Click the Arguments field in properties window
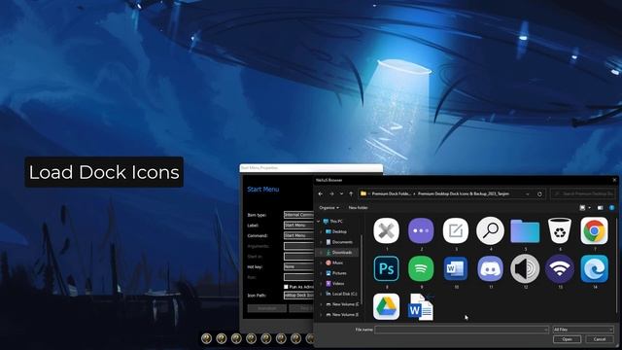622x350 pixels. click(298, 246)
